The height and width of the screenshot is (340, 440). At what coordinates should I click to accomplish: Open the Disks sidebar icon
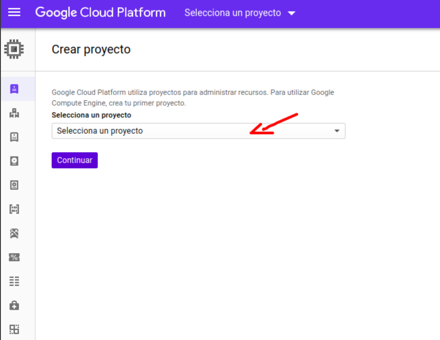tap(14, 161)
